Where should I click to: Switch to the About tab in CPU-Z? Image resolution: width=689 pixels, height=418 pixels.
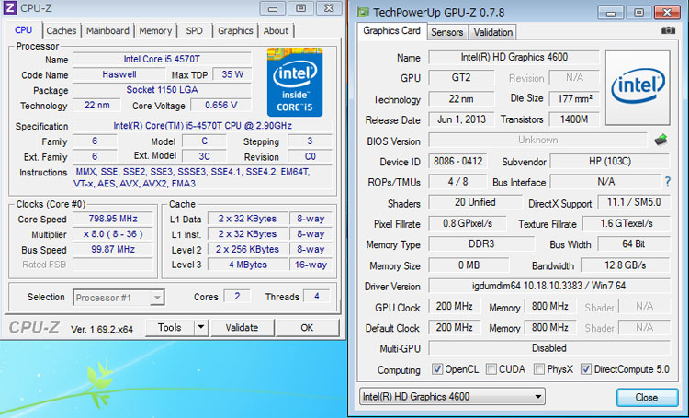[276, 30]
